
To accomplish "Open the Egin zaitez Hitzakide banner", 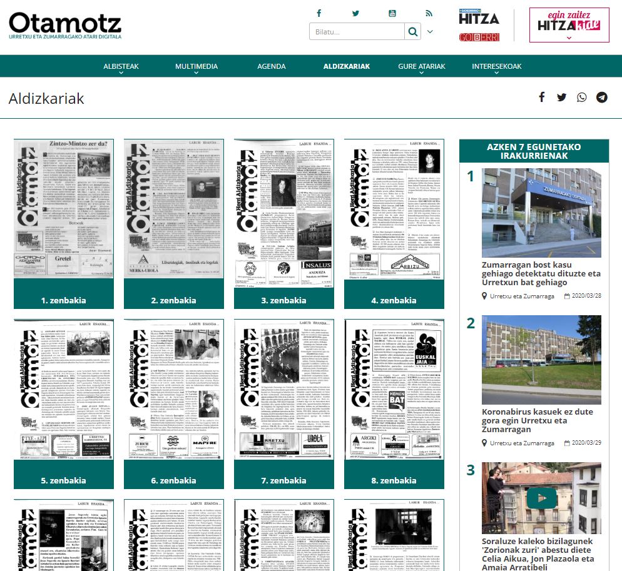I will pos(569,25).
